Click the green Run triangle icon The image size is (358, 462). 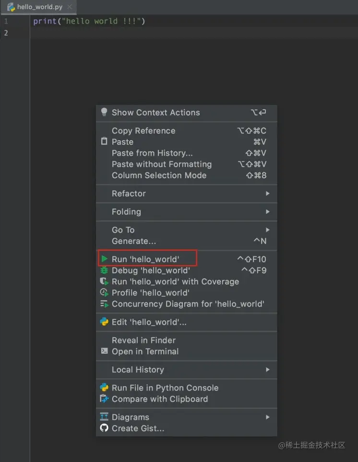[104, 259]
